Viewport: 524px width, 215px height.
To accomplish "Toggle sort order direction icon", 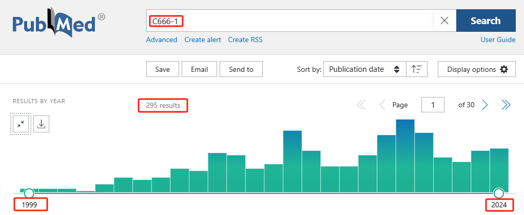I will [x=417, y=69].
